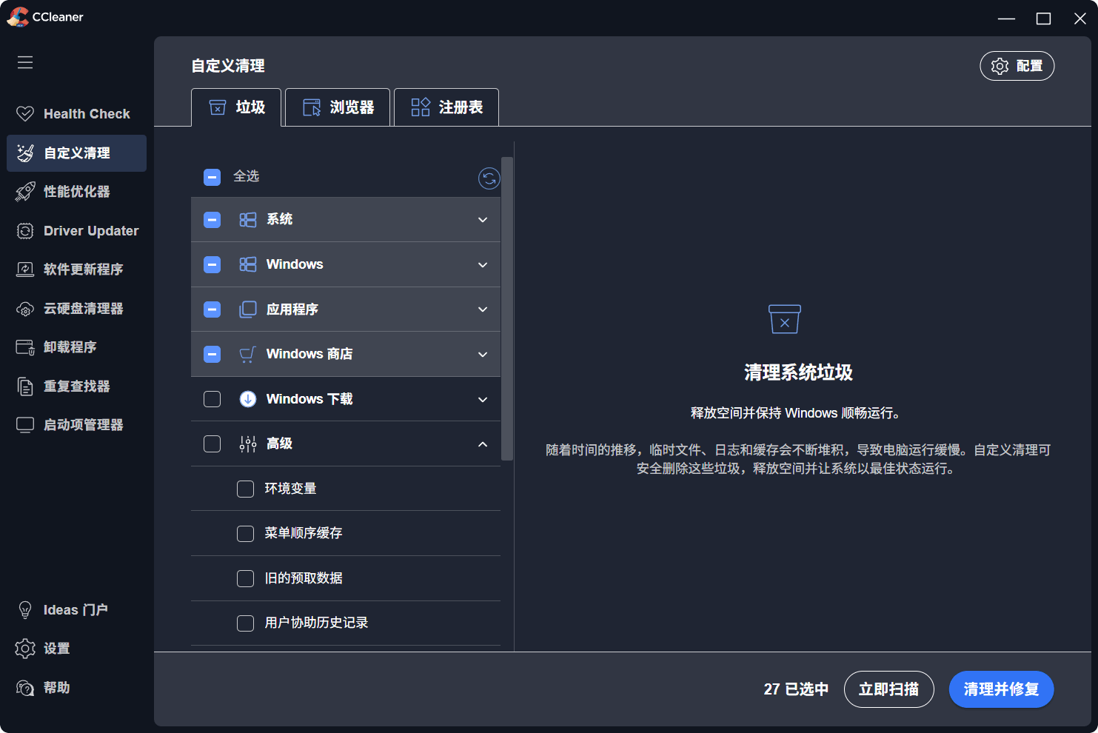This screenshot has height=733, width=1098.
Task: Check the Windows 下载 checkbox
Action: 212,399
